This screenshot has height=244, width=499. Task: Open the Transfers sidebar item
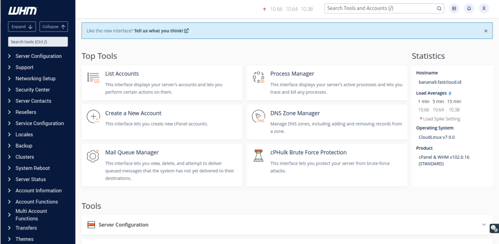tap(26, 228)
